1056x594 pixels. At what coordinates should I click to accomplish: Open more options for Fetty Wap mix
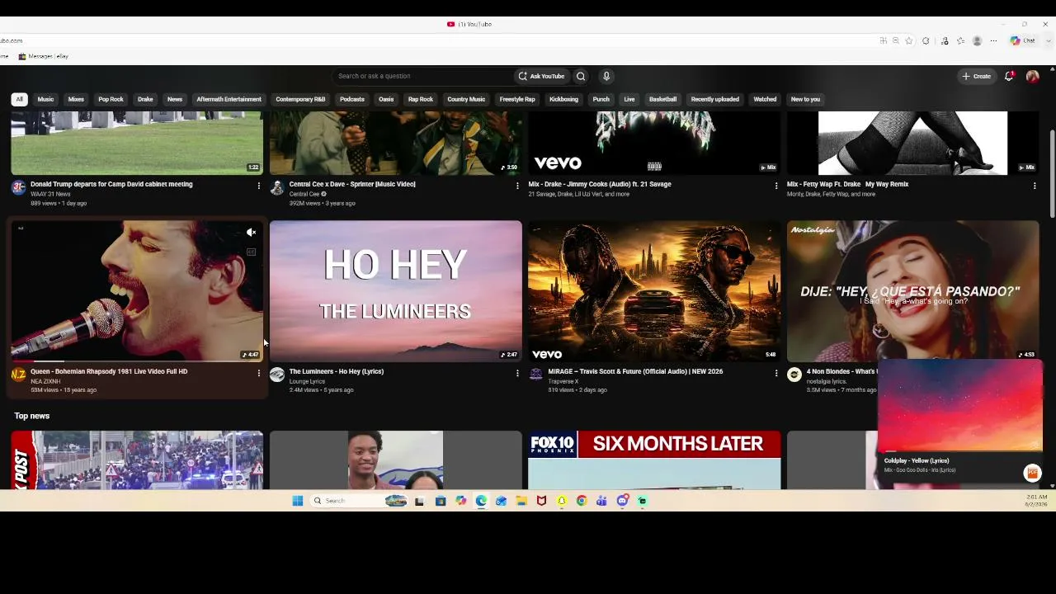[x=1035, y=186]
